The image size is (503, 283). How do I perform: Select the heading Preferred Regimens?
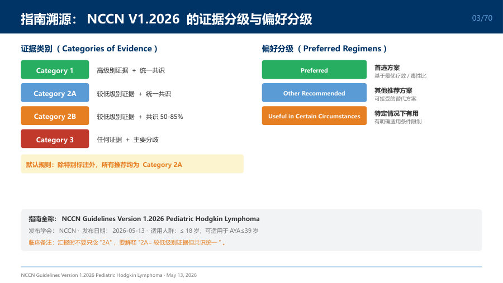pos(324,49)
